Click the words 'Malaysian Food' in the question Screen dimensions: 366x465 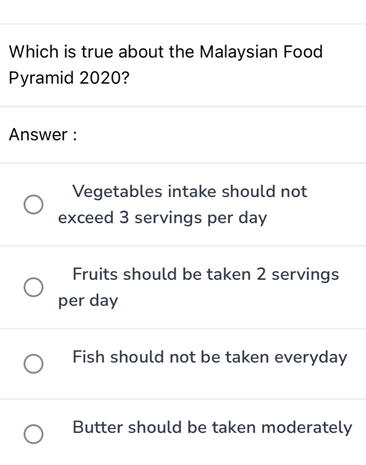(x=261, y=52)
